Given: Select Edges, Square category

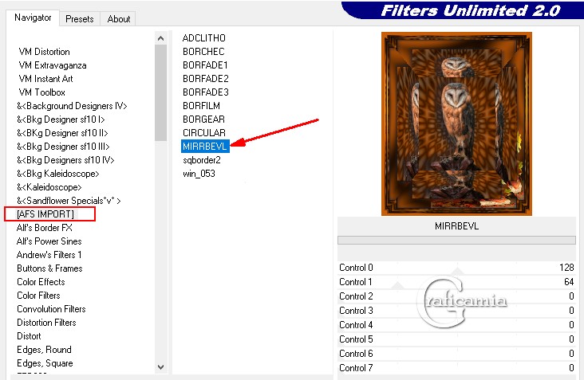Looking at the screenshot, I should (45, 363).
